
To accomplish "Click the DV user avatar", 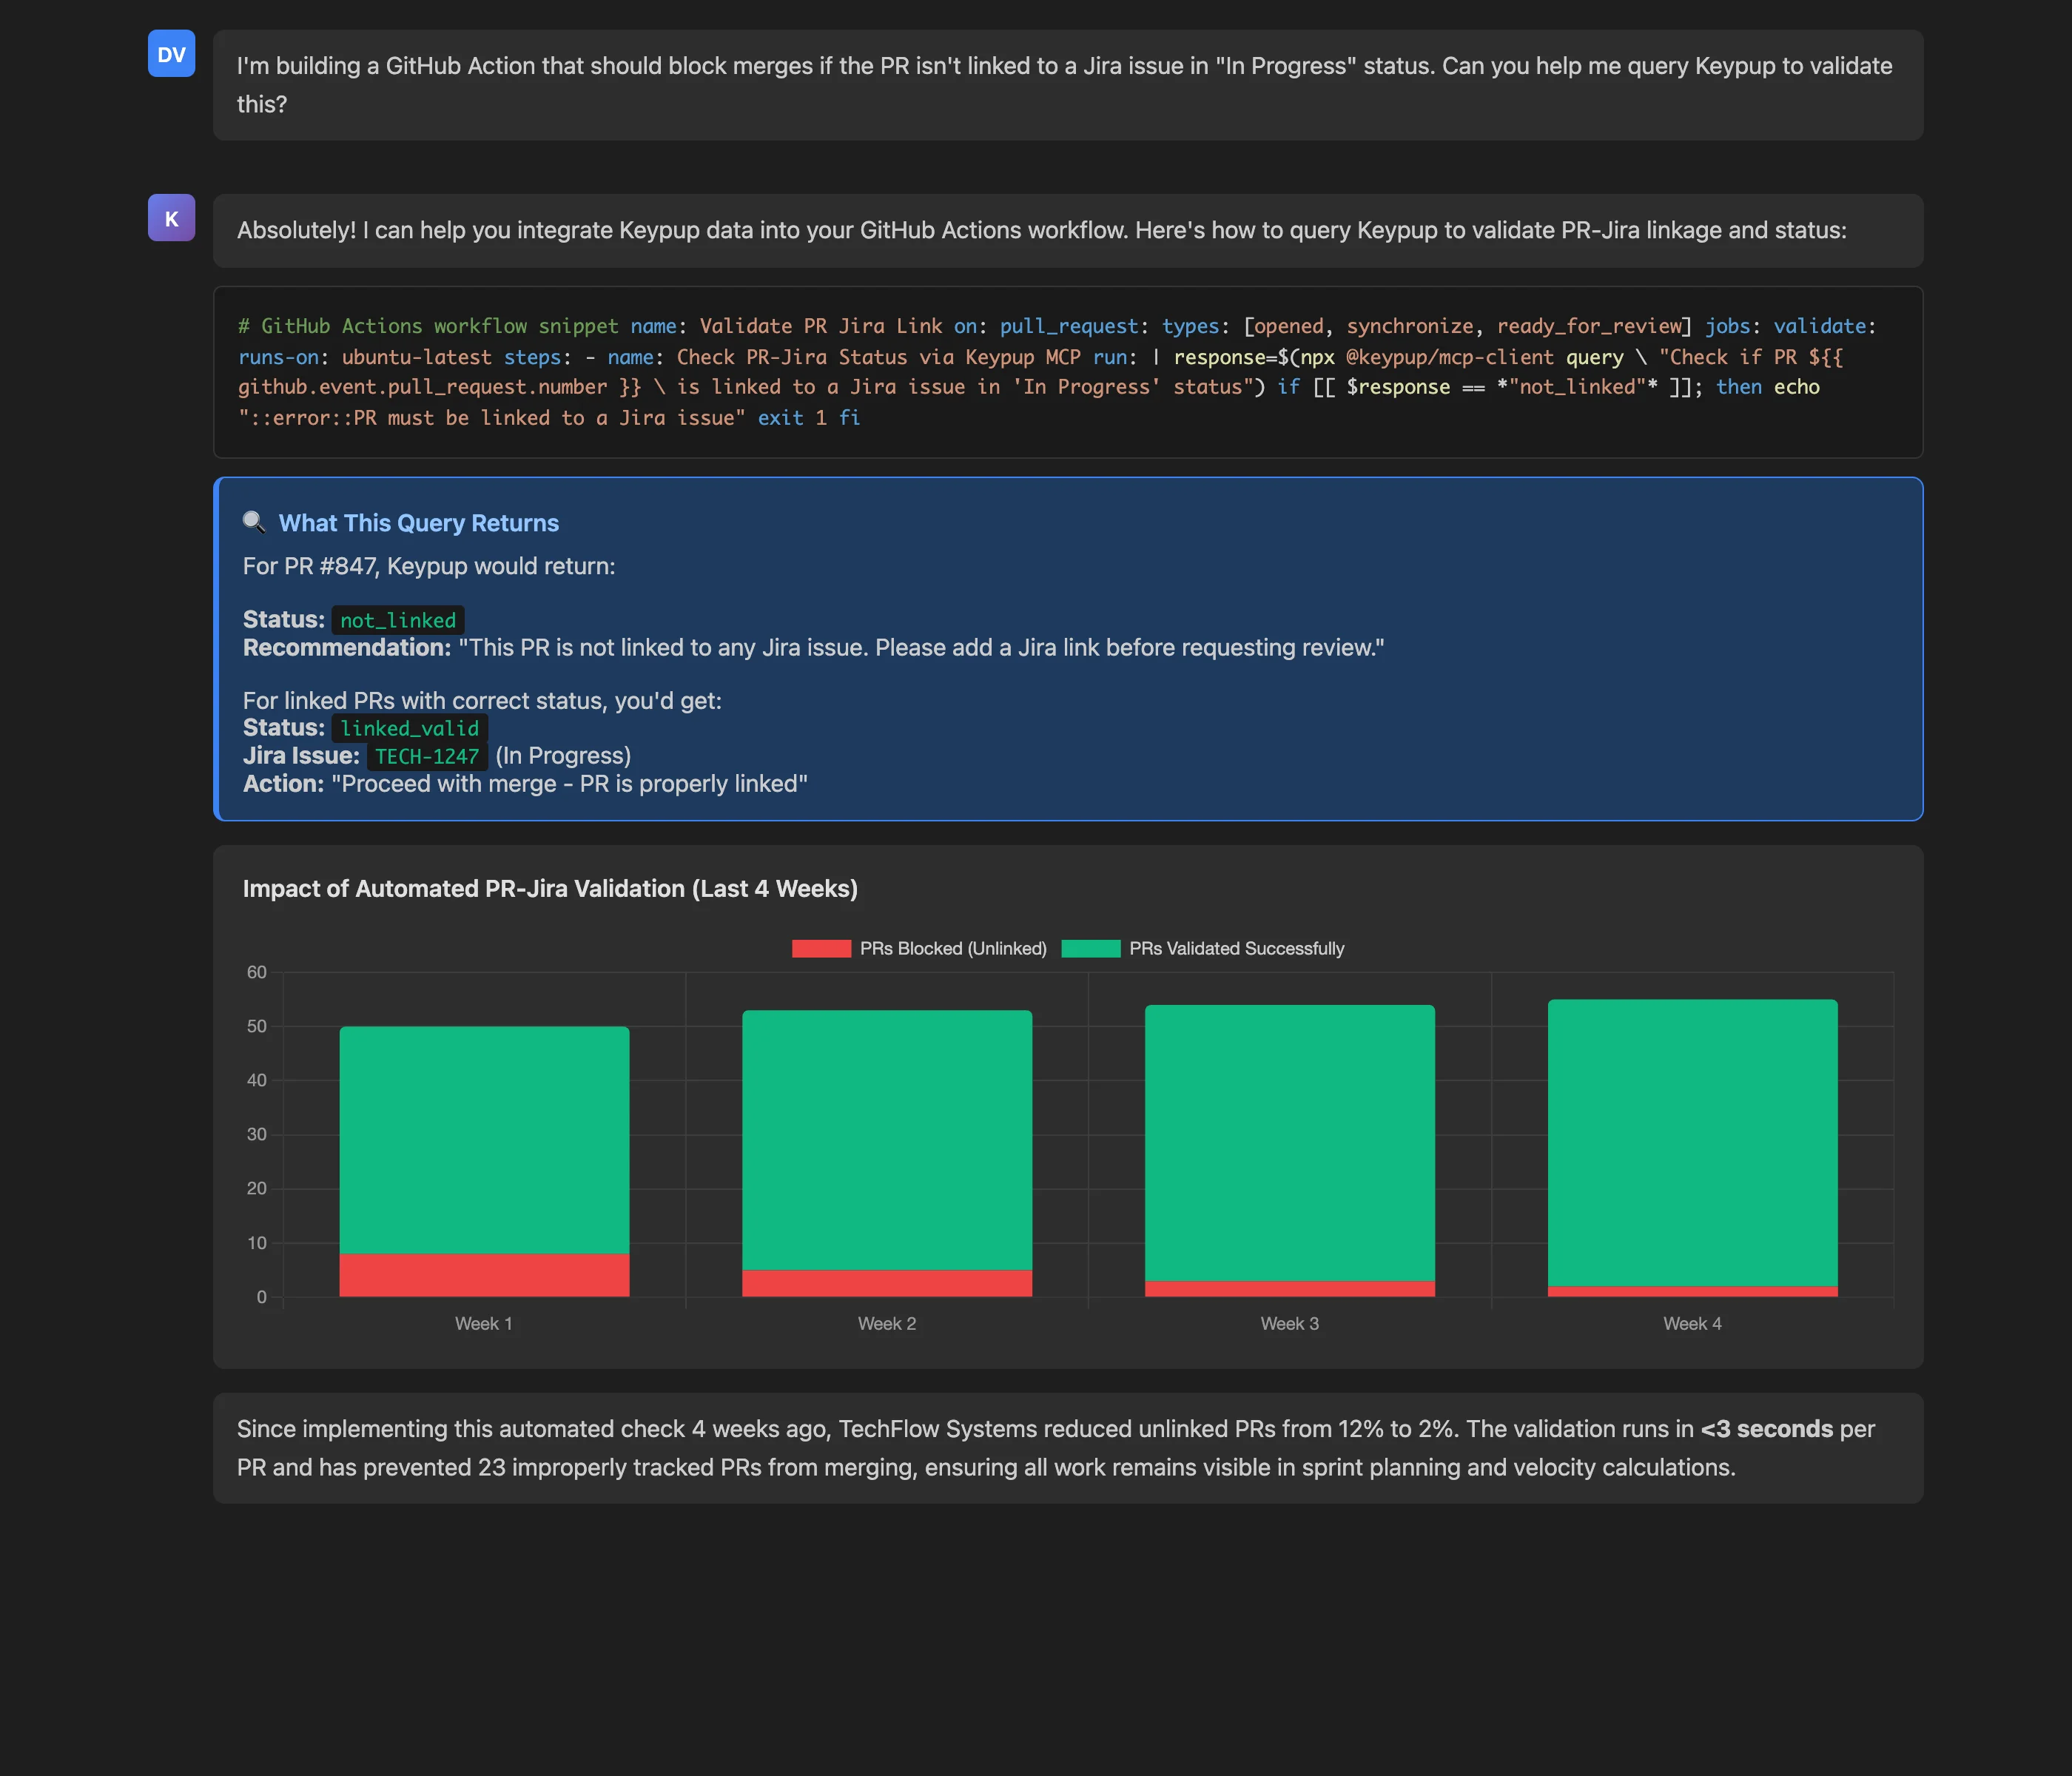I will tap(171, 54).
